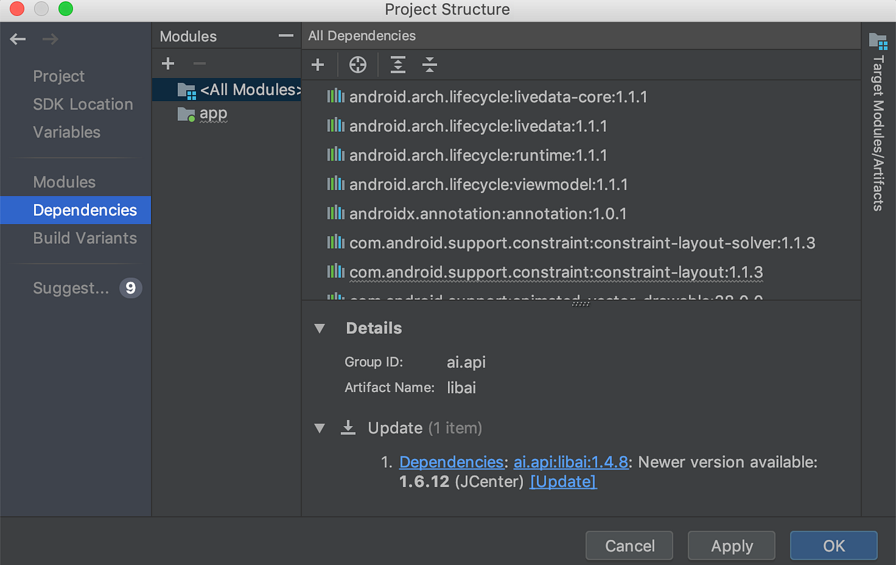Click the Update link for ai.api:libai
This screenshot has width=896, height=565.
563,481
